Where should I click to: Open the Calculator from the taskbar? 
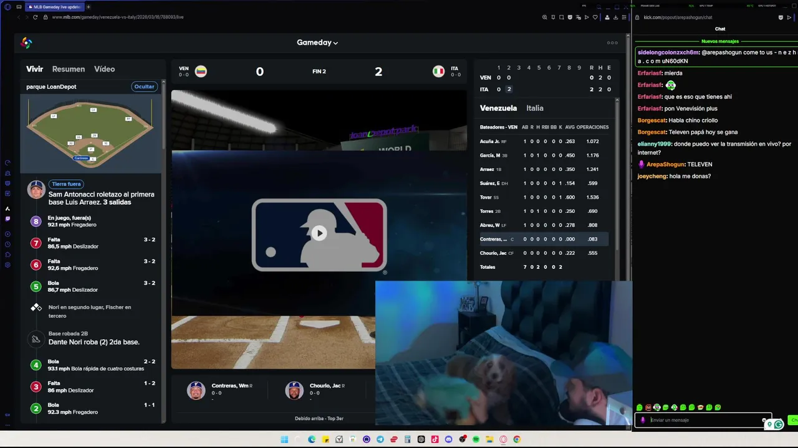408,439
